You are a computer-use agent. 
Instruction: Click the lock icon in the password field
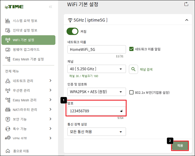(x=122, y=111)
